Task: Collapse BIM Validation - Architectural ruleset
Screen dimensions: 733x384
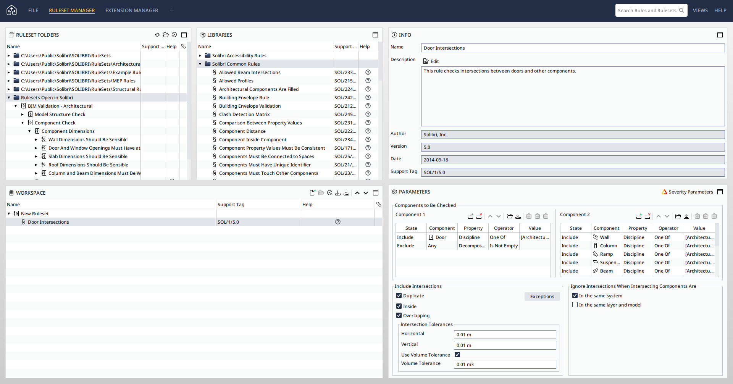Action: (x=16, y=106)
